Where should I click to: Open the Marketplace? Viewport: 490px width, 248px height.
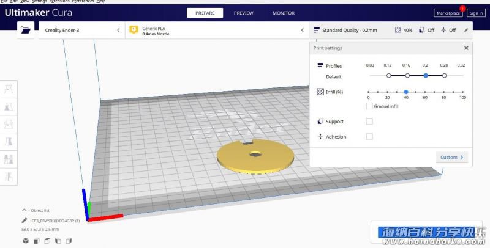point(448,13)
